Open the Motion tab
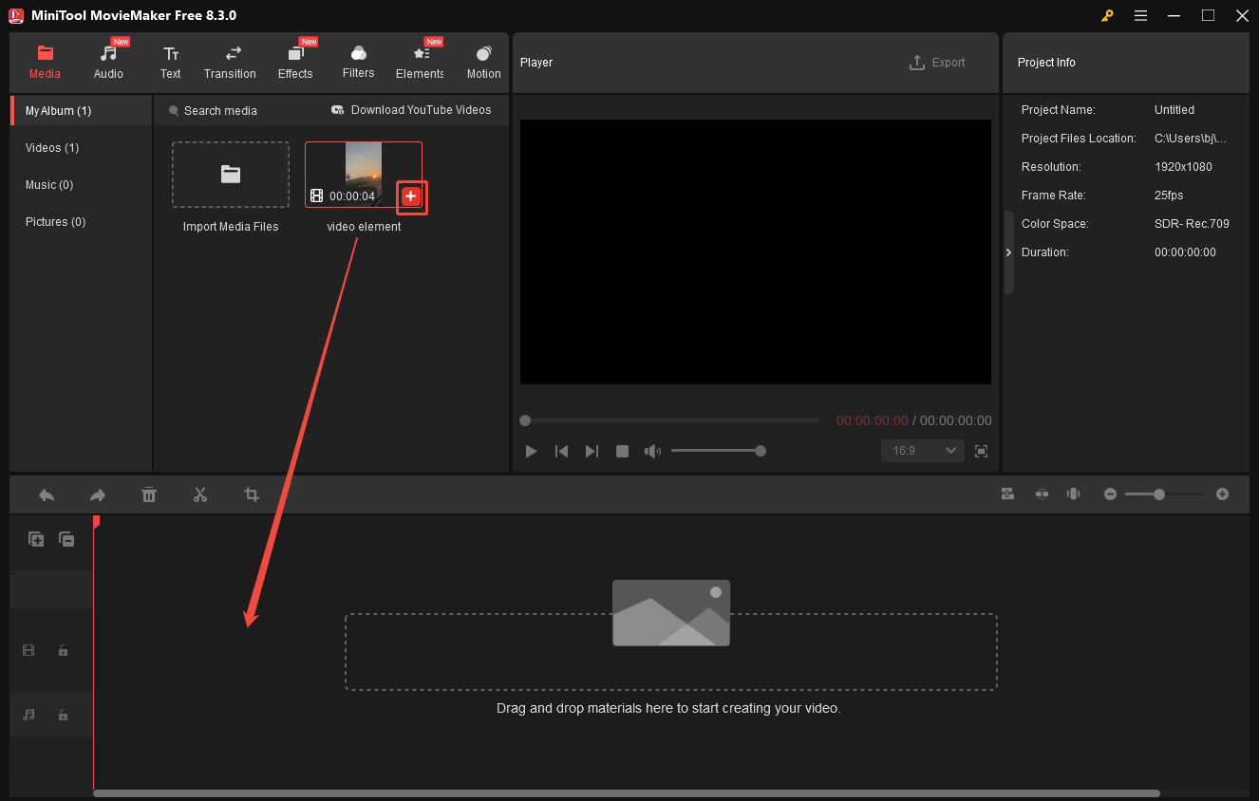Screen dimensions: 1259x801 [x=483, y=63]
